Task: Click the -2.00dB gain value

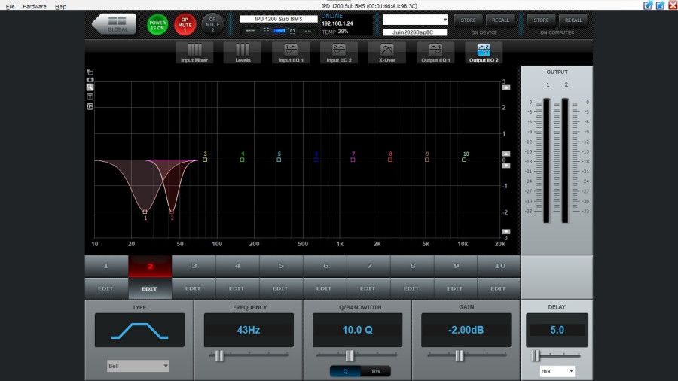Action: (466, 330)
